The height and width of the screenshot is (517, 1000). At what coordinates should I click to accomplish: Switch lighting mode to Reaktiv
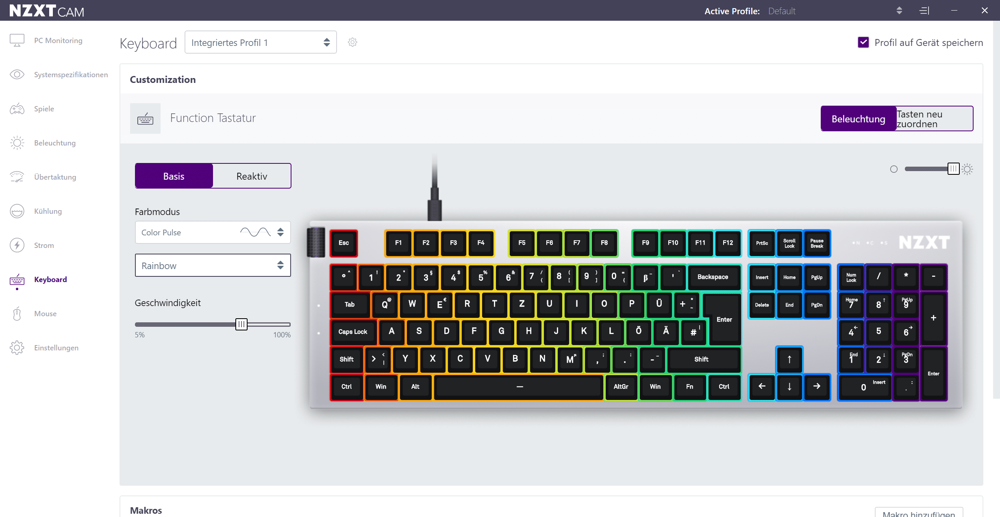click(252, 176)
